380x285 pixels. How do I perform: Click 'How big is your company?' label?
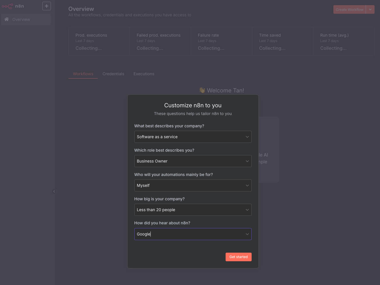point(160,199)
